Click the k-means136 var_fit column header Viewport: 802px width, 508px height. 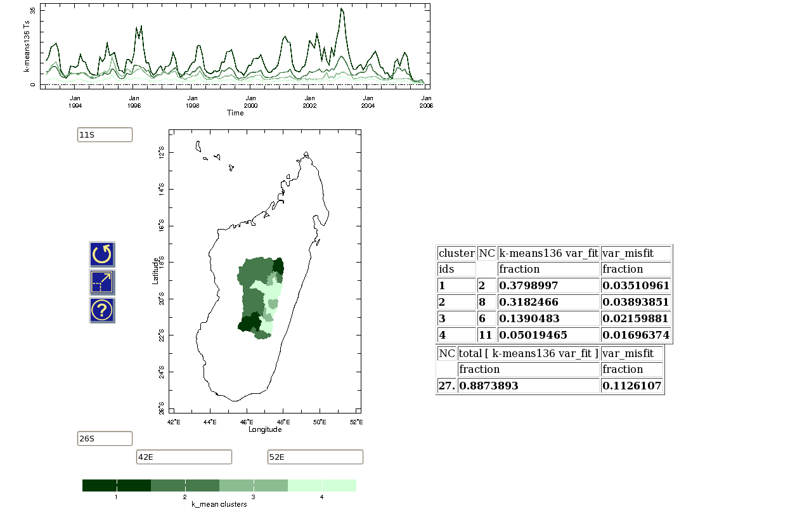[548, 253]
